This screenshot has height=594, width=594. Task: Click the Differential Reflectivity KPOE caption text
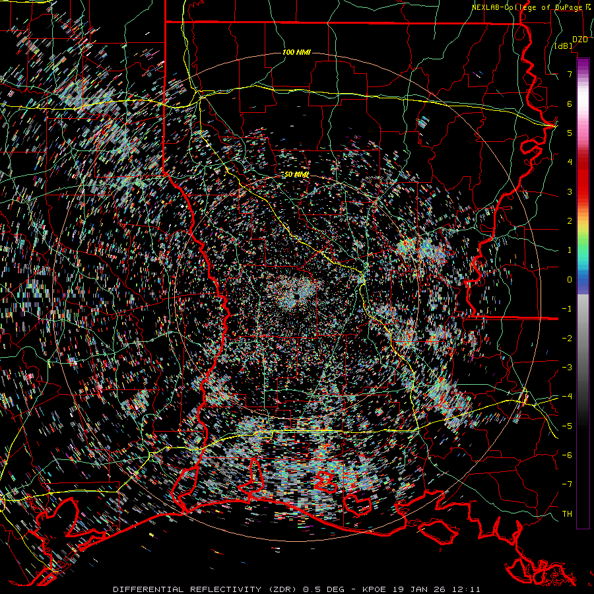(x=296, y=589)
